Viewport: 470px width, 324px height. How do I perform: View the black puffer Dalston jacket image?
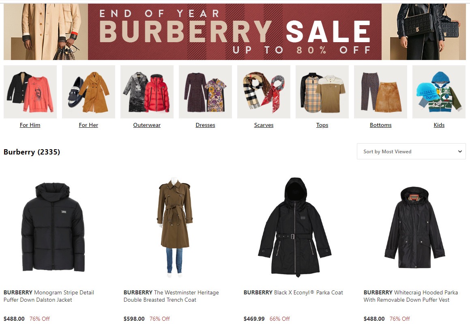coord(53,227)
